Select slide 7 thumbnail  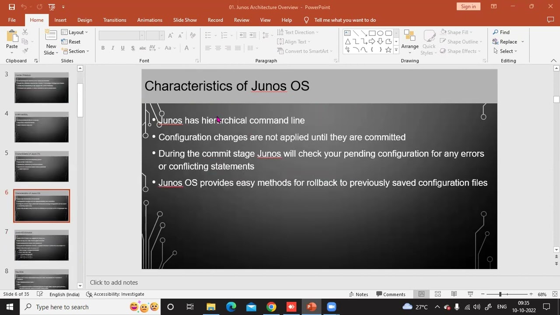click(42, 245)
